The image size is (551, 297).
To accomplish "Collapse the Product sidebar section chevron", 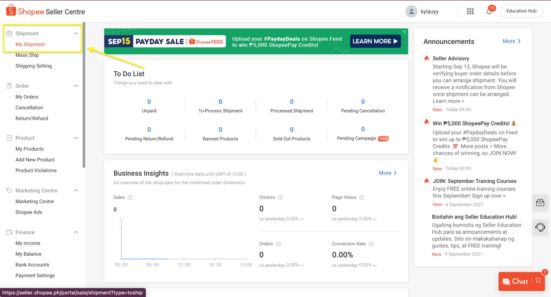I will click(x=76, y=138).
